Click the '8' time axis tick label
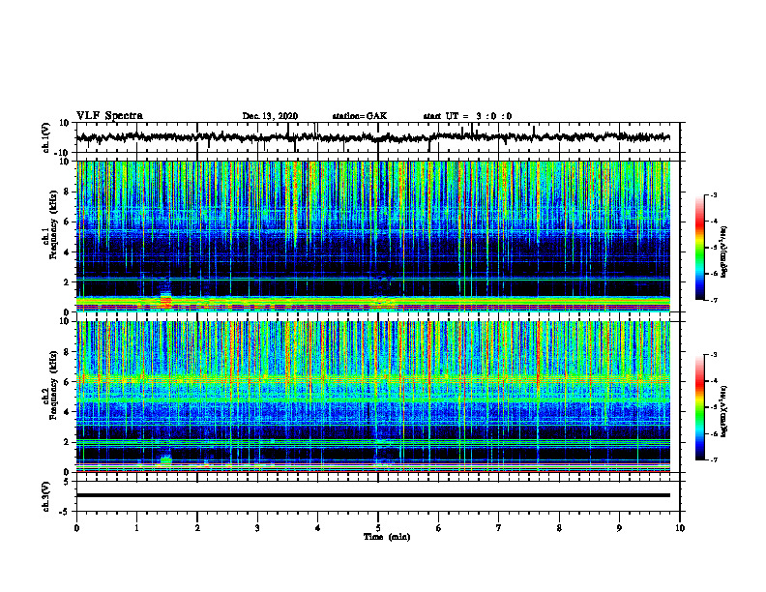This screenshot has height=592, width=766. coord(559,528)
